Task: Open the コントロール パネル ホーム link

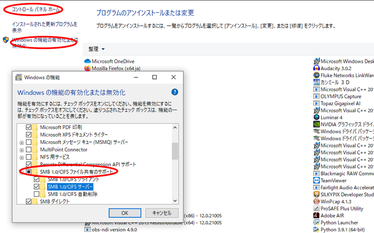Action: (36, 9)
